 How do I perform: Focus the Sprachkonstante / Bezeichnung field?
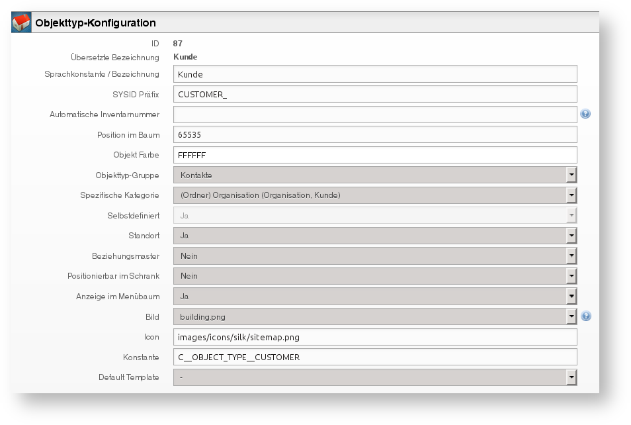click(375, 74)
